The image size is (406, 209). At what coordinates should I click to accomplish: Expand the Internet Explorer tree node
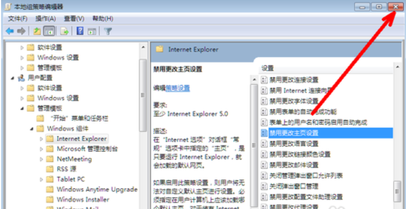[x=41, y=139]
